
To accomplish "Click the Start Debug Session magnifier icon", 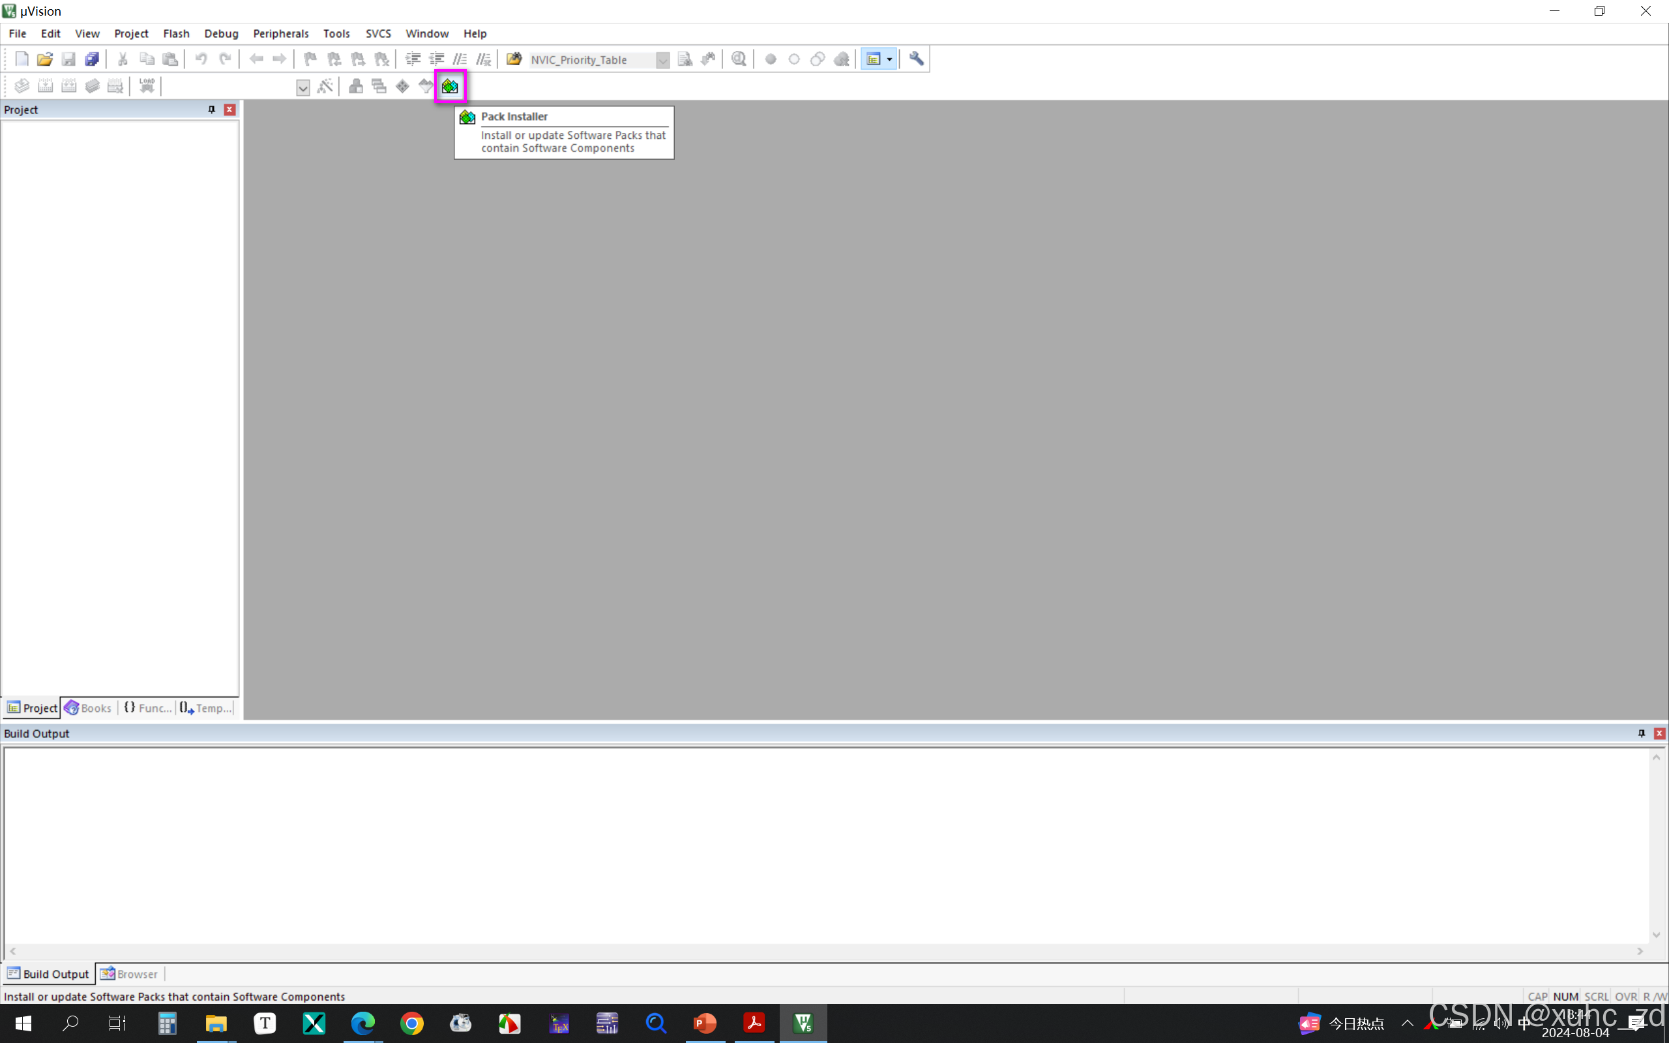I will point(739,59).
